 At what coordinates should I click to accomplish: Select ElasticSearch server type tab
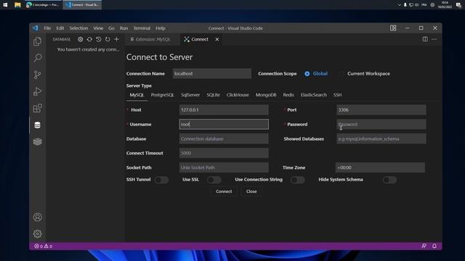(x=314, y=95)
